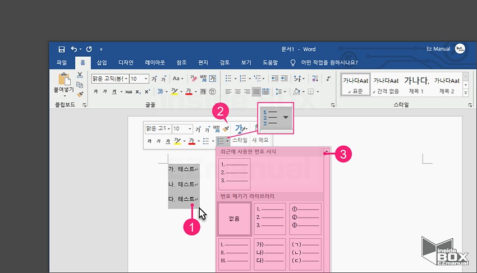Image resolution: width=477 pixels, height=273 pixels.
Task: Apply enclosed character formatting icon
Action: [212, 91]
